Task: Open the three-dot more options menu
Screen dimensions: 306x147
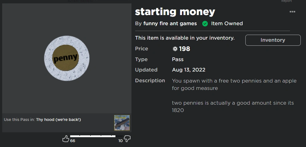Action: (292, 12)
